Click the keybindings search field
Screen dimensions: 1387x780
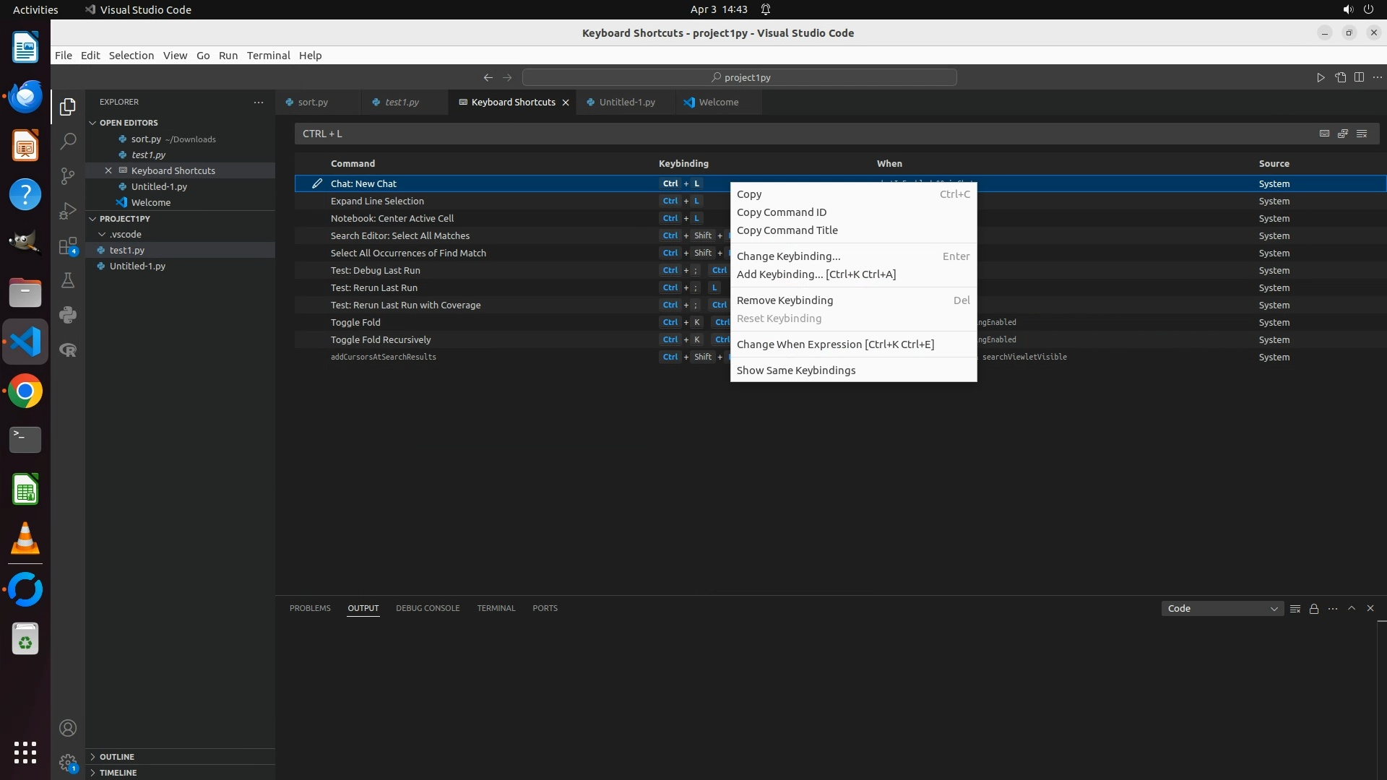795,134
